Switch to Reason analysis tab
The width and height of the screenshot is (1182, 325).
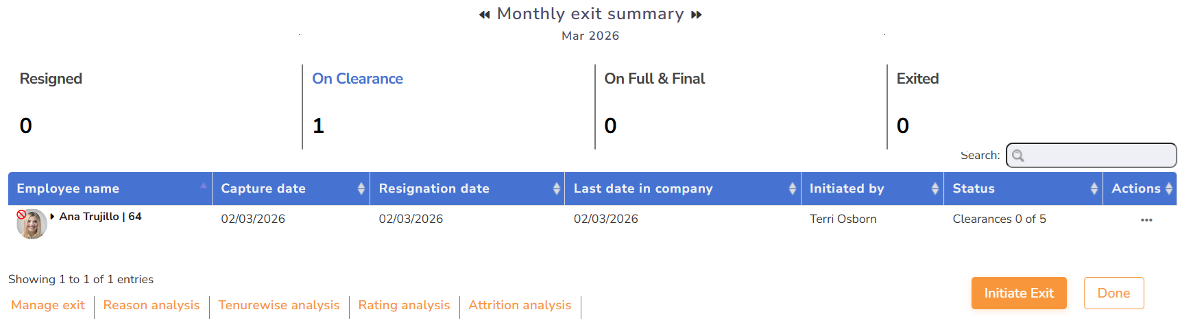pyautogui.click(x=152, y=305)
